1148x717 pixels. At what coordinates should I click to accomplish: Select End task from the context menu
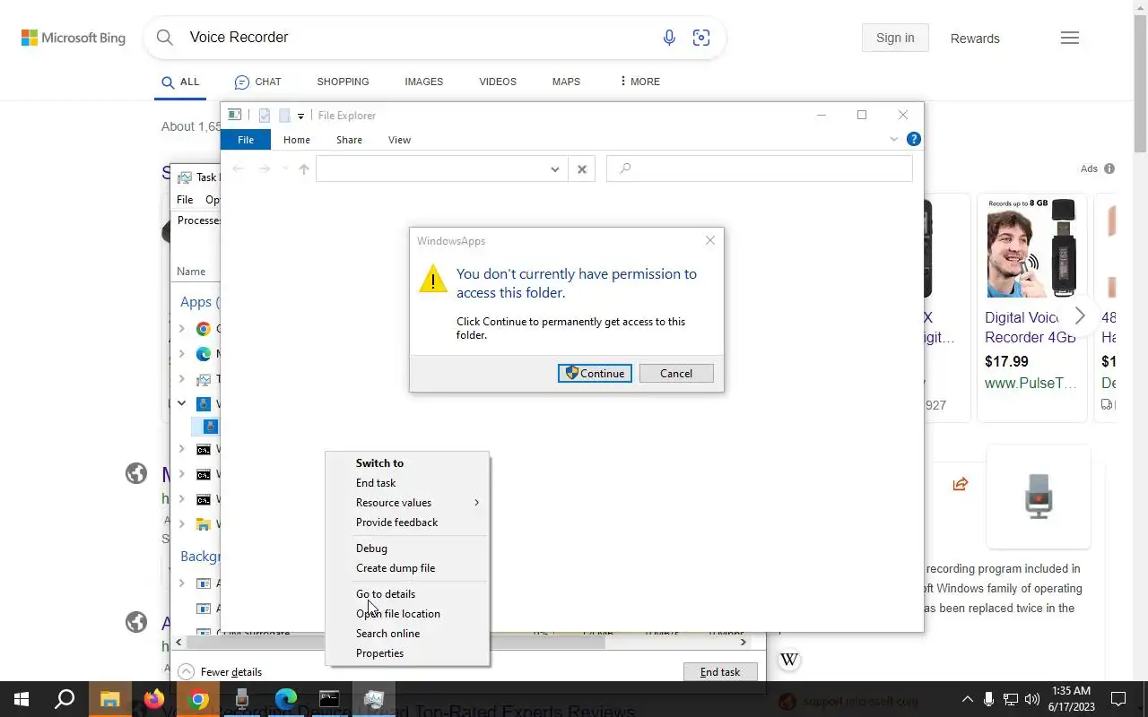click(x=376, y=483)
